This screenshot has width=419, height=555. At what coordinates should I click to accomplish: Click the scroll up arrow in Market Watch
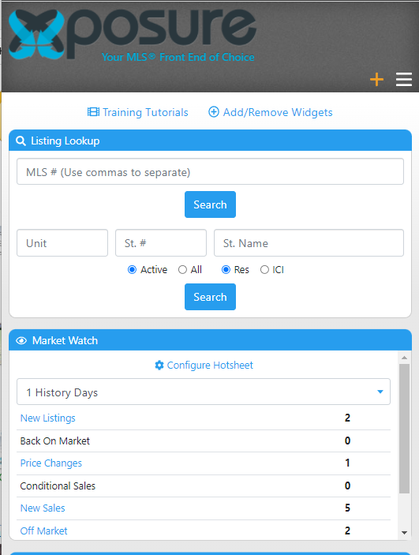coord(405,358)
